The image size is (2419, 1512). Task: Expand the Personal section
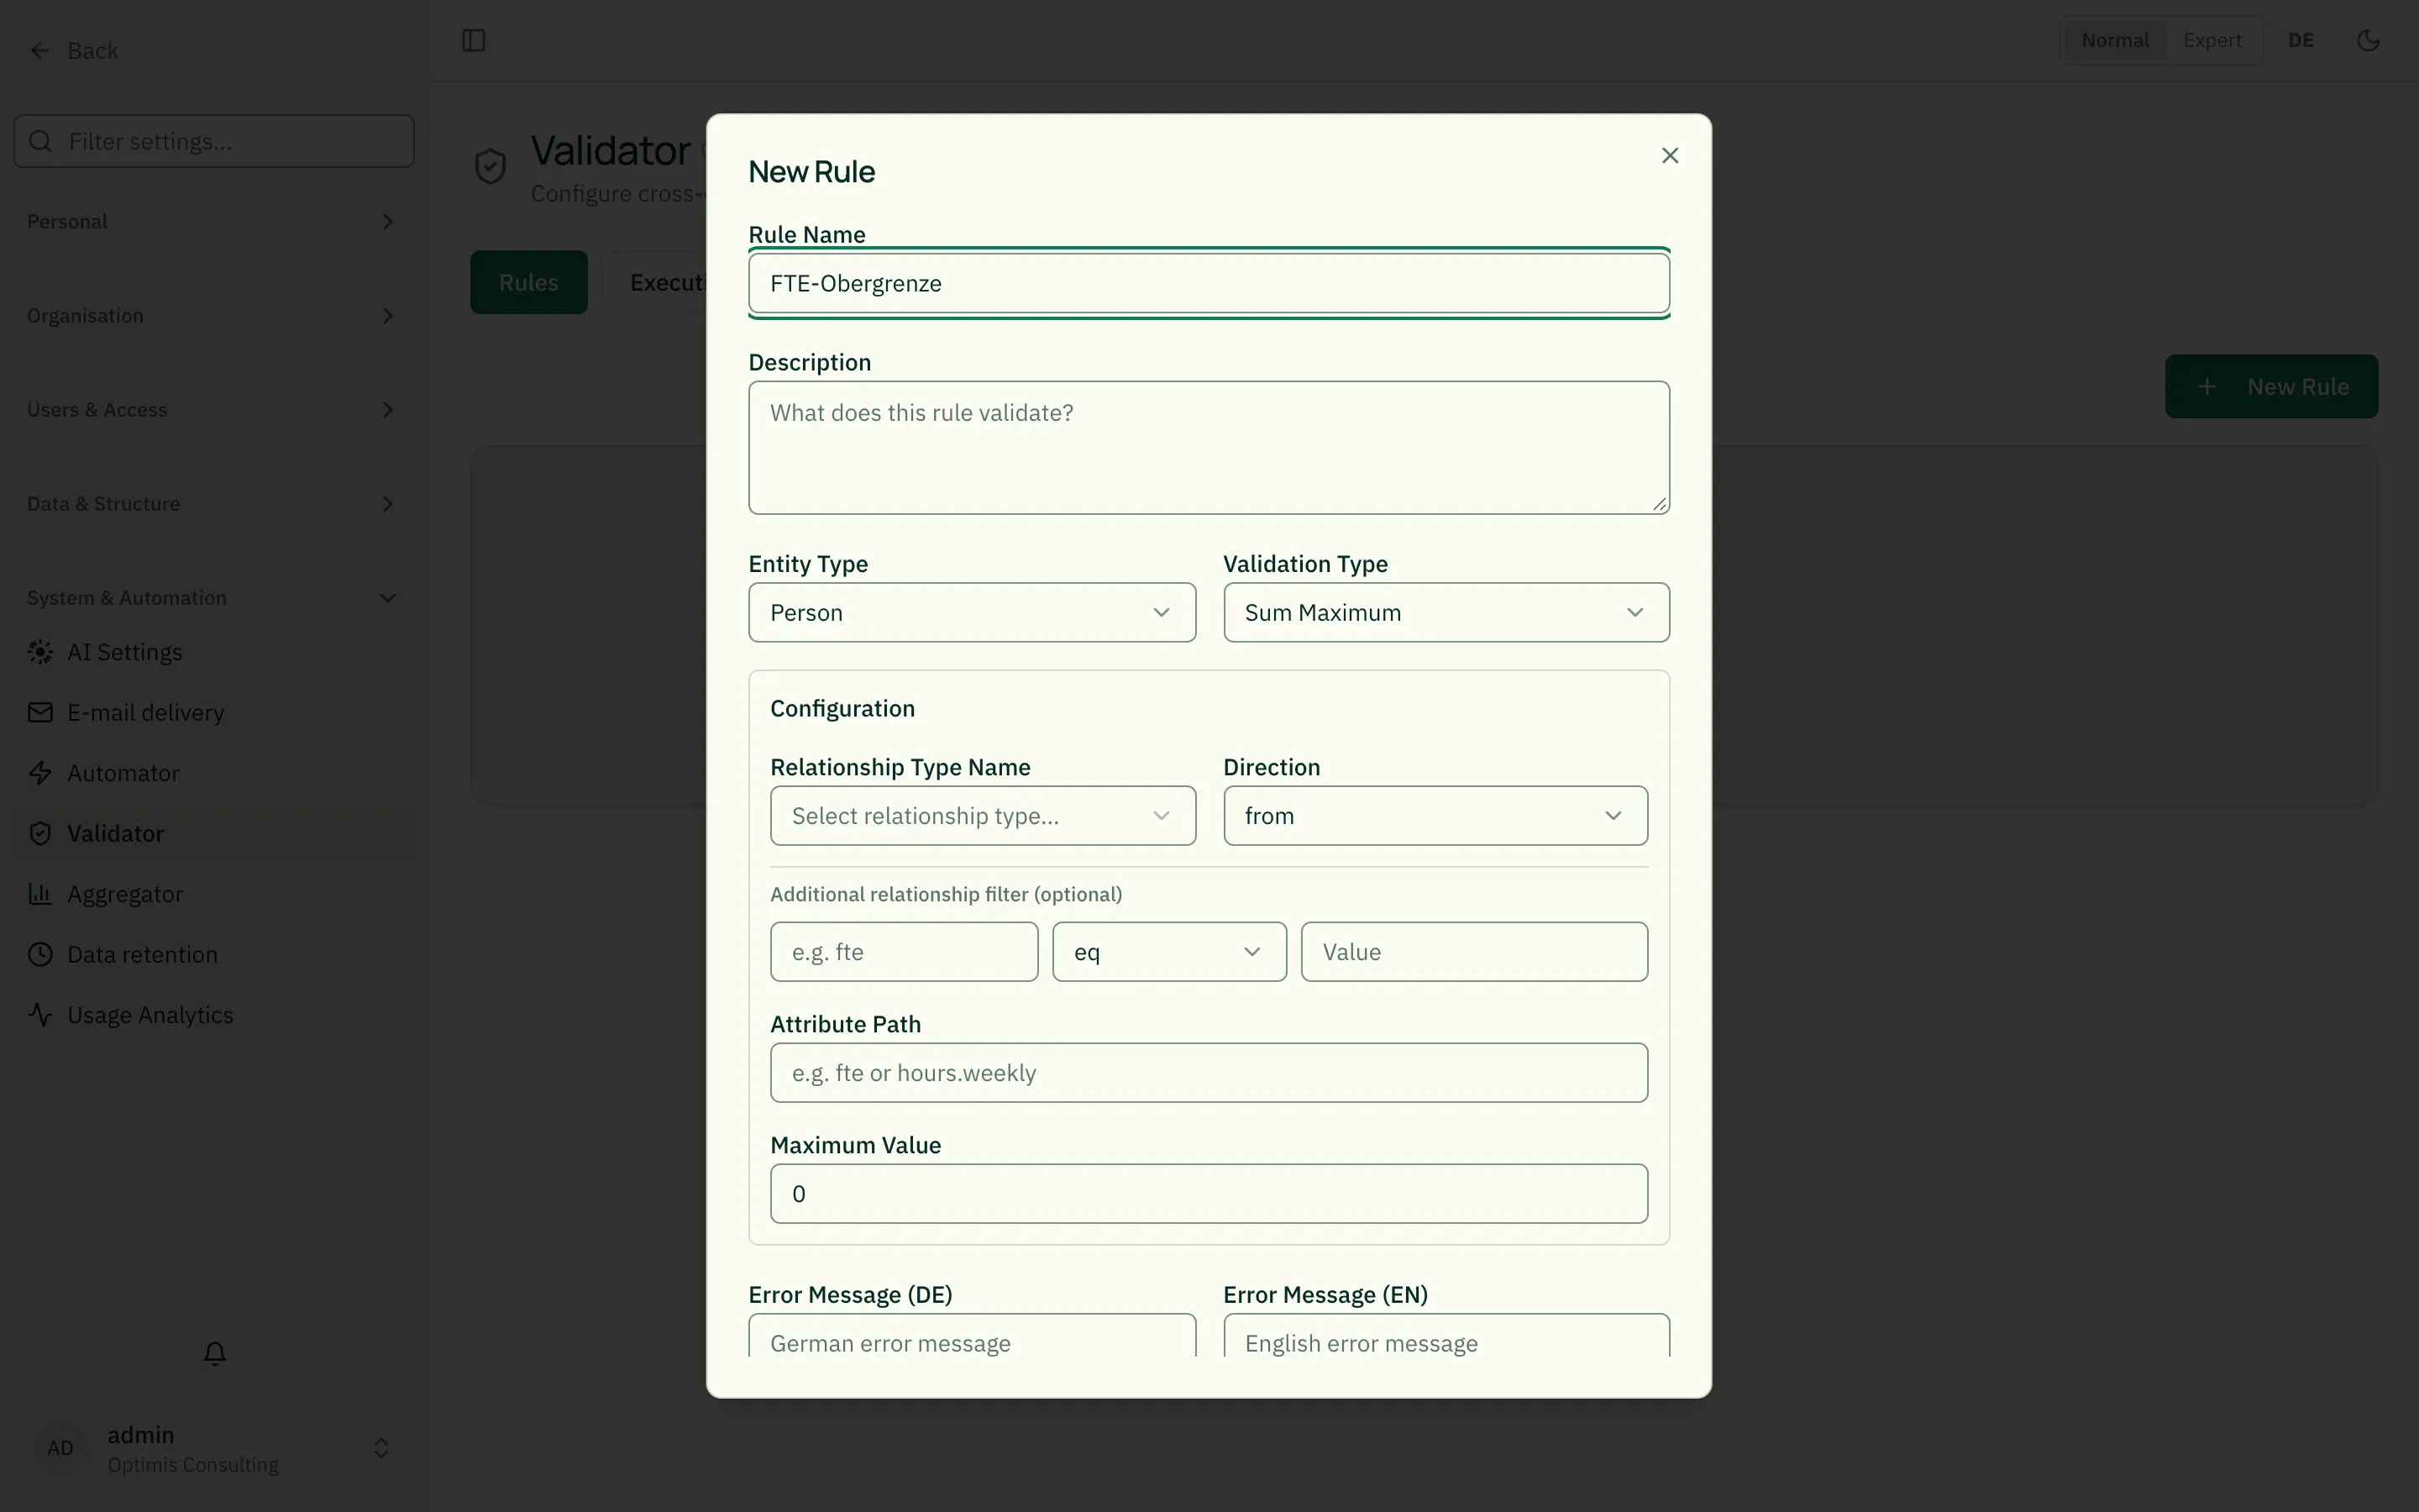(x=214, y=222)
